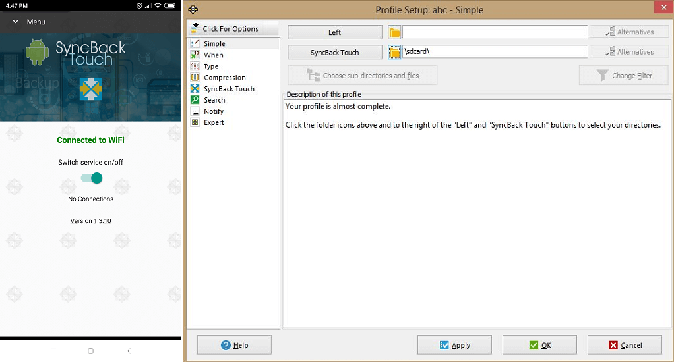674x362 pixels.
Task: Tap the alarm status bar icon
Action: [139, 5]
